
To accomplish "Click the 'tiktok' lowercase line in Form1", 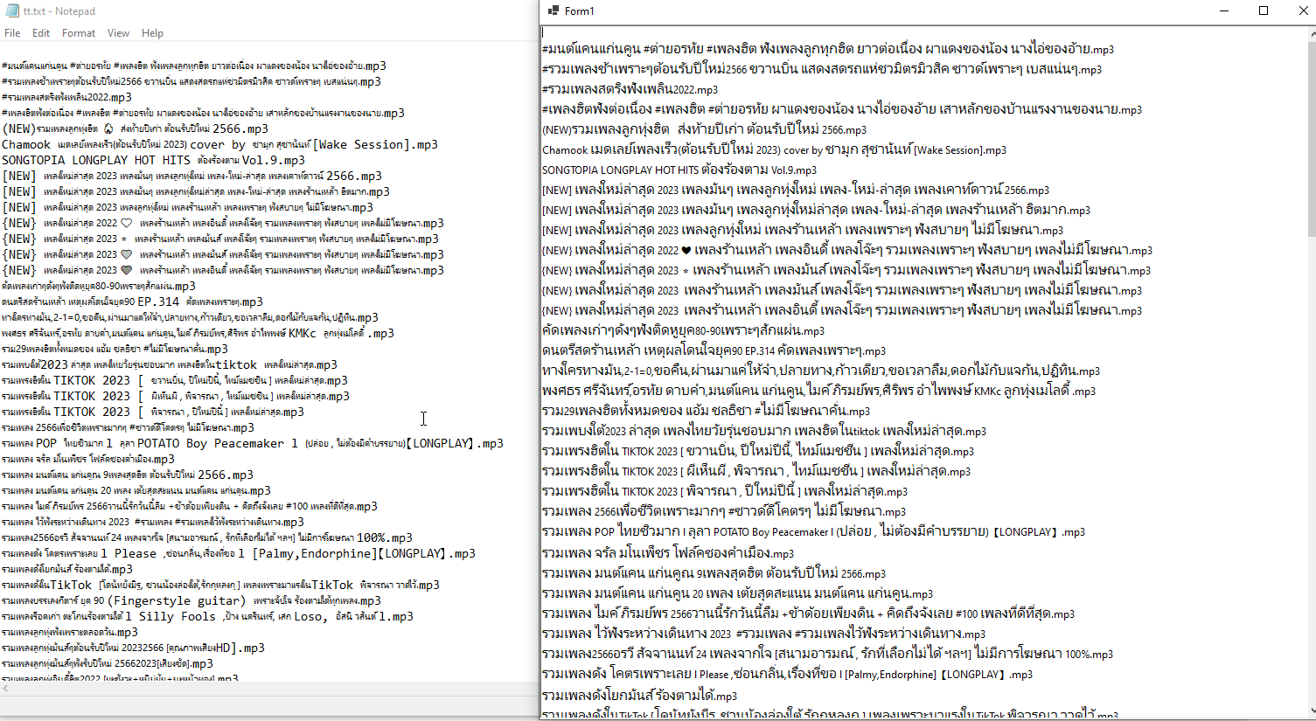I will tap(764, 431).
